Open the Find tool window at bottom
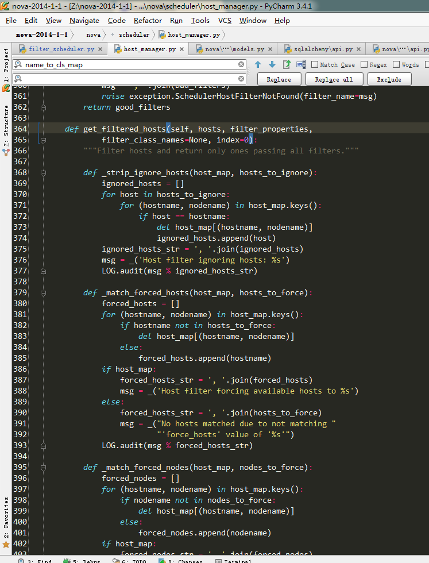 [35, 561]
